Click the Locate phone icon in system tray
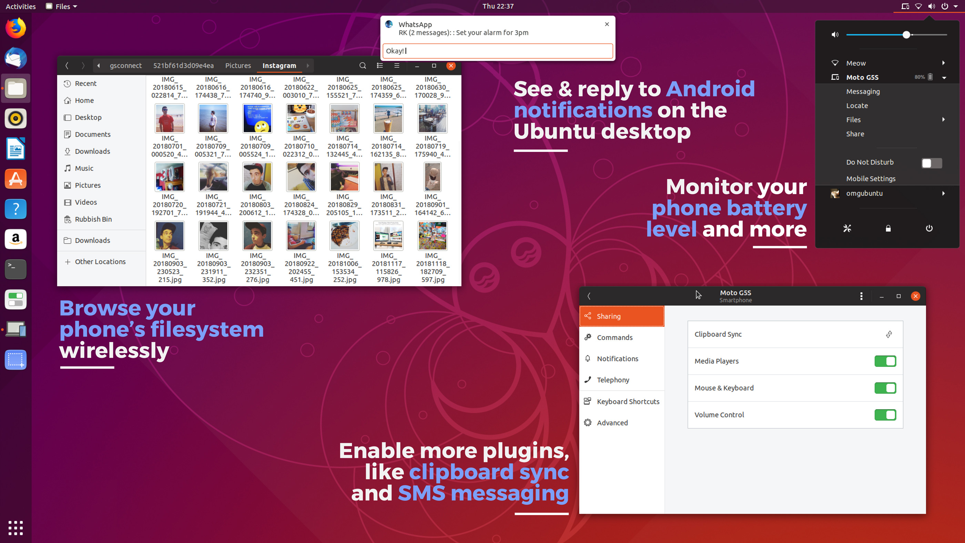Image resolution: width=965 pixels, height=543 pixels. tap(857, 105)
